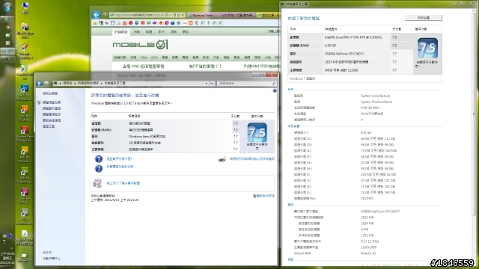Select the GPS category on mobile01 navigation
This screenshot has width=479, height=269.
[154, 58]
